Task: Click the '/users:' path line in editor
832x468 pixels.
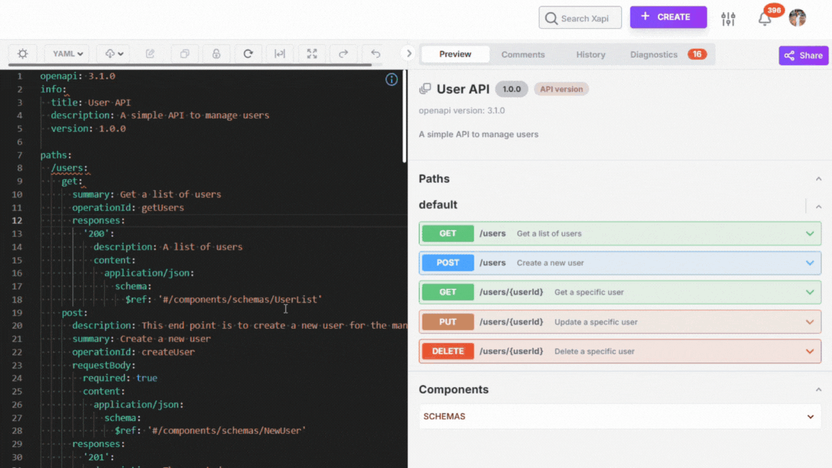Action: pyautogui.click(x=69, y=168)
